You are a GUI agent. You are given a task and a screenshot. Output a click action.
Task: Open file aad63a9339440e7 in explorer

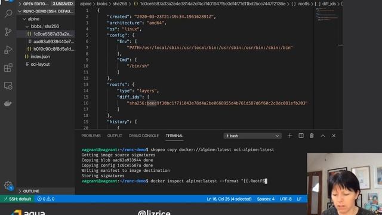(x=54, y=41)
